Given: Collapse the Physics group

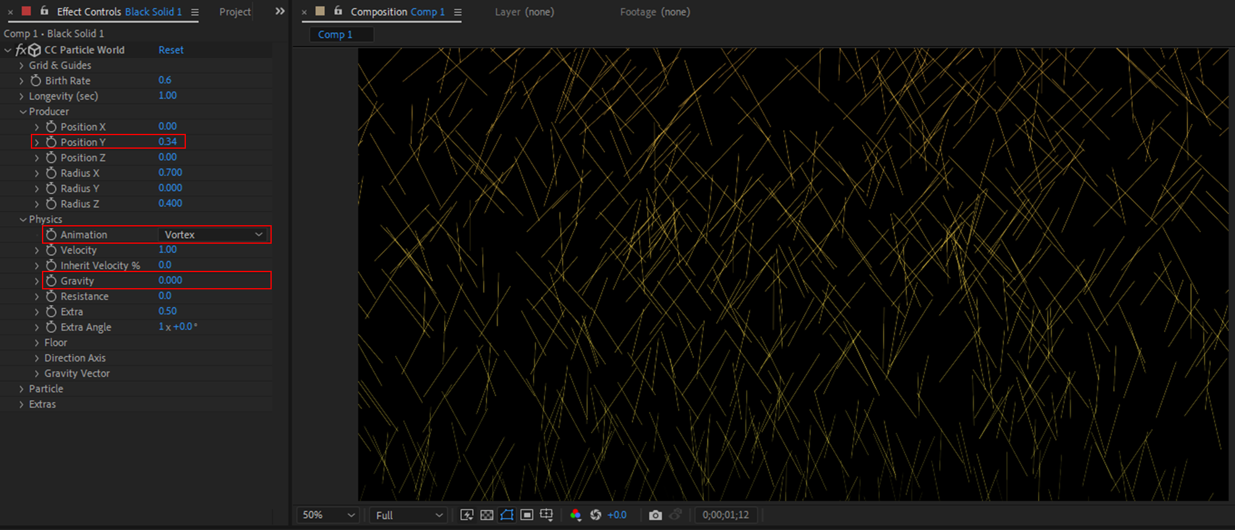Looking at the screenshot, I should 23,220.
